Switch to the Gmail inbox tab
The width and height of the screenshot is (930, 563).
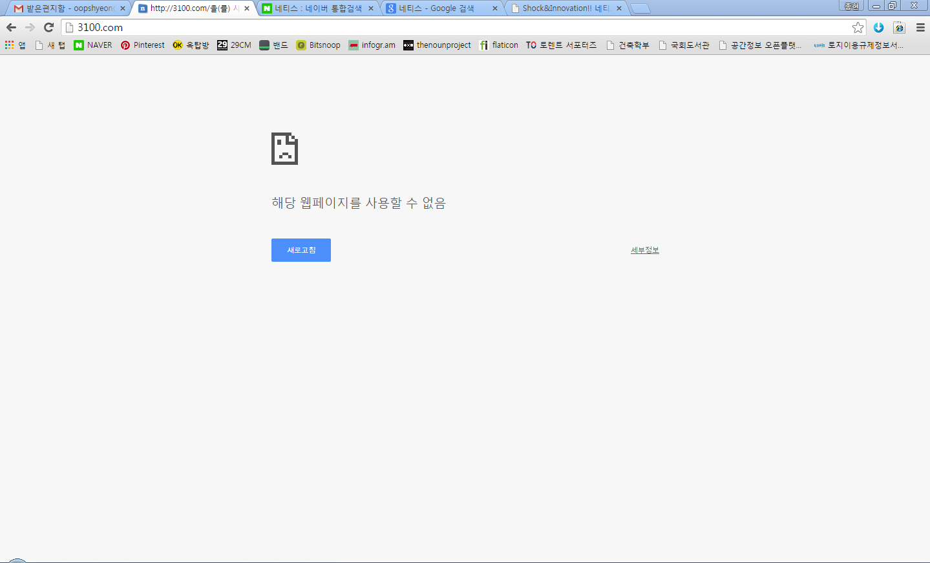[x=65, y=8]
